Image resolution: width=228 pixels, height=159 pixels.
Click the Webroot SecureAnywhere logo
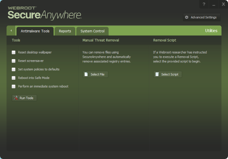coord(45,13)
